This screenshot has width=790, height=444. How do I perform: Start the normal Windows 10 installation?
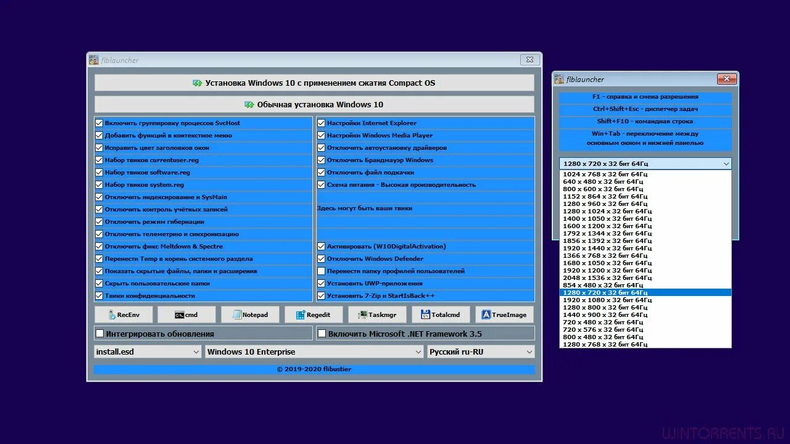pyautogui.click(x=314, y=104)
